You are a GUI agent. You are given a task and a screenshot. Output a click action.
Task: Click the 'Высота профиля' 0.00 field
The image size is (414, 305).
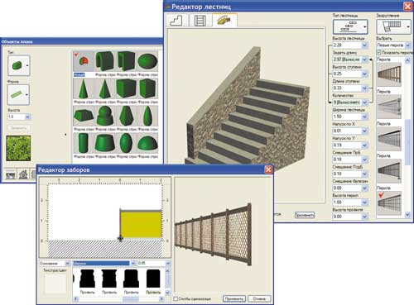pyautogui.click(x=347, y=217)
